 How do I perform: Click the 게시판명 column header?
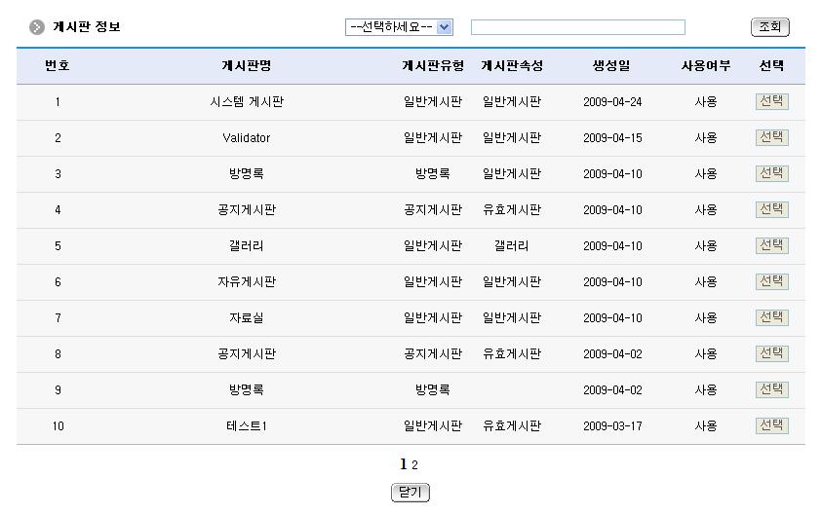(x=247, y=66)
